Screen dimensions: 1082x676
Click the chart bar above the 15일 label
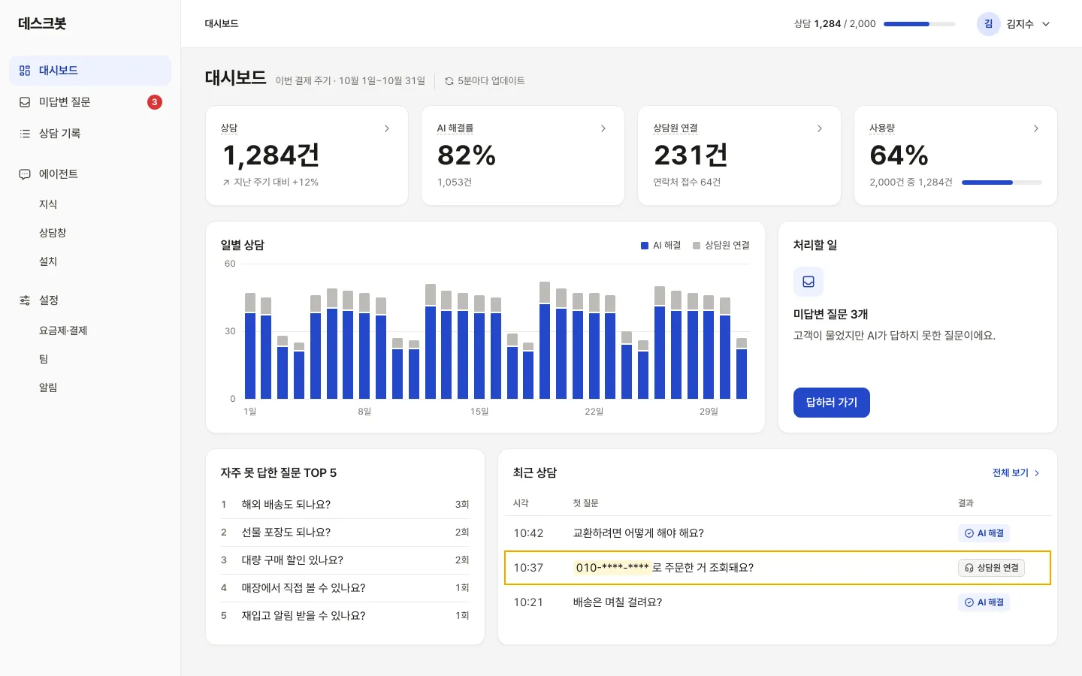point(479,347)
